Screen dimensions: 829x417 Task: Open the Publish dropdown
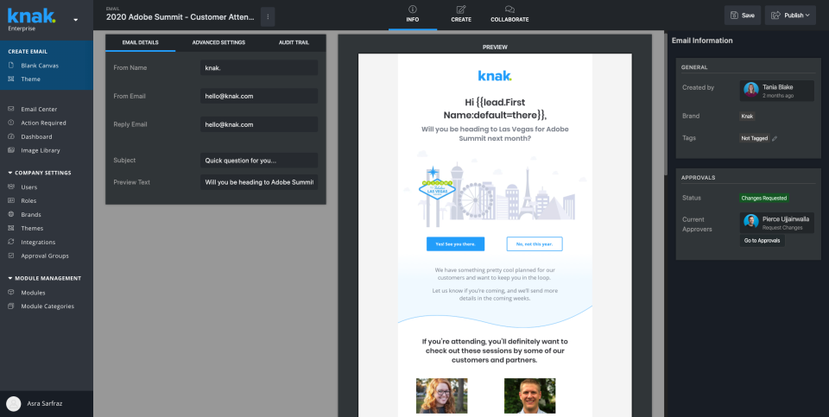[x=790, y=16]
